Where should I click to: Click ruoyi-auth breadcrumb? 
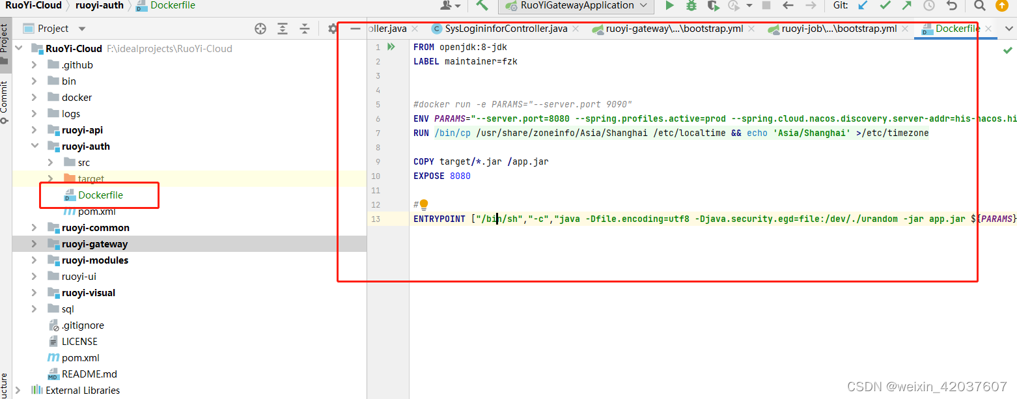[99, 5]
